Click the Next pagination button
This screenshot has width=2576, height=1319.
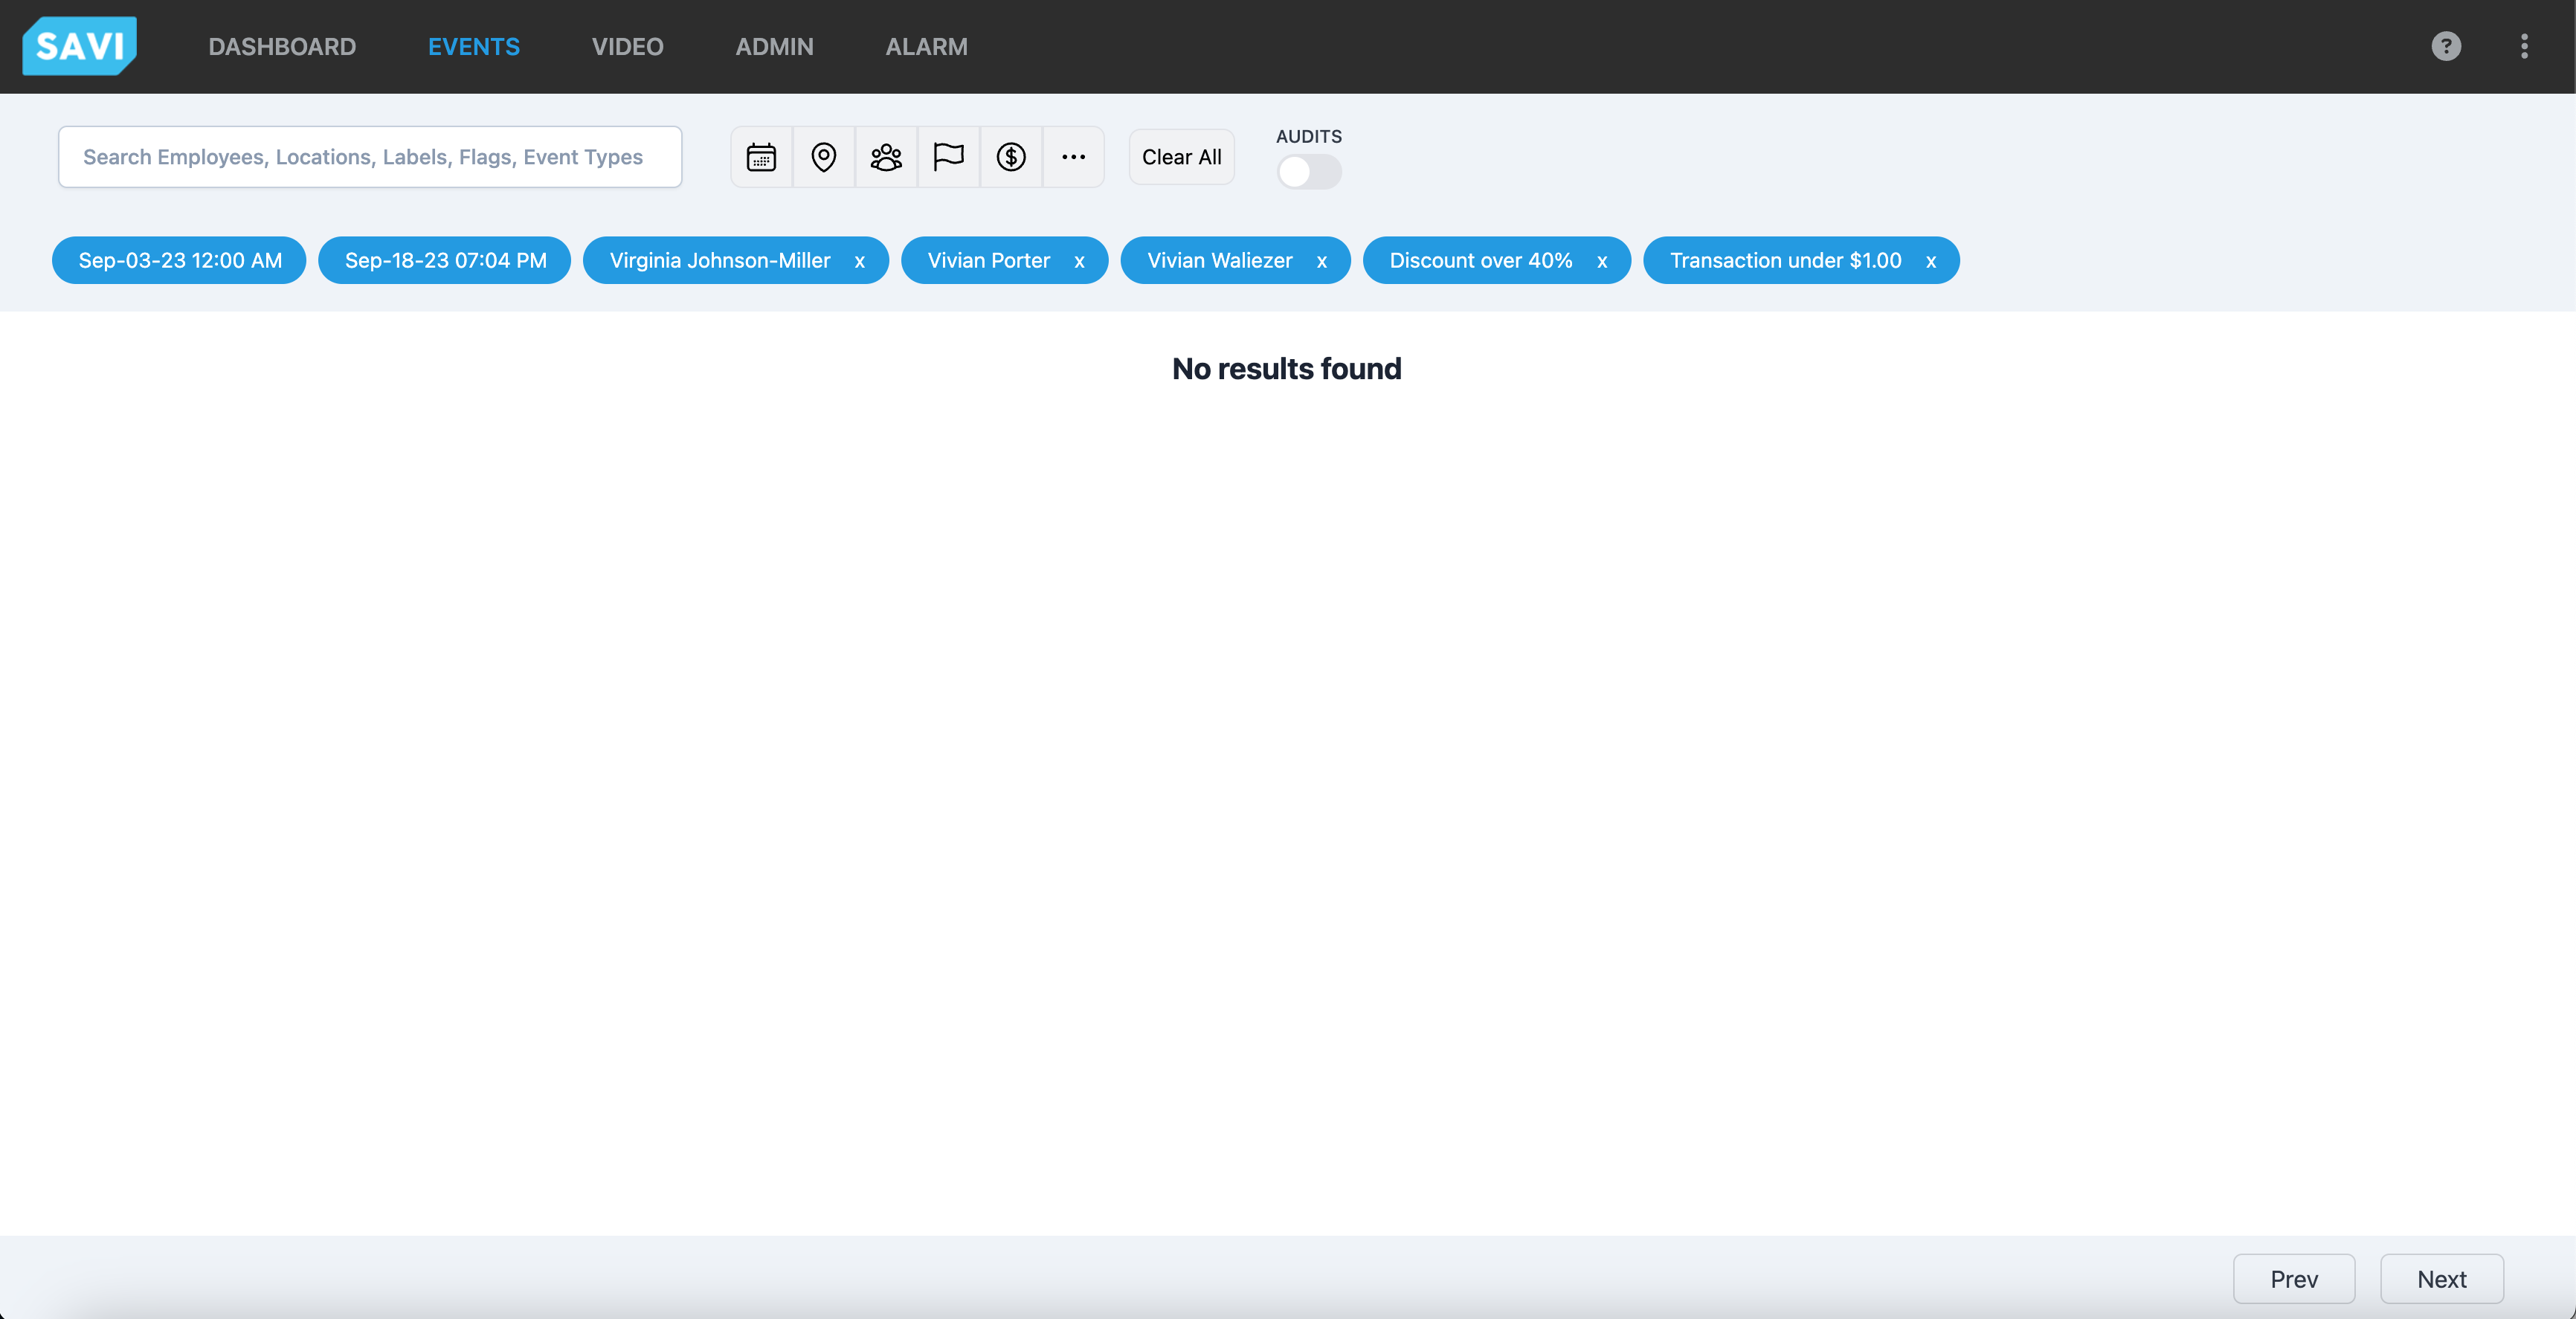tap(2441, 1278)
